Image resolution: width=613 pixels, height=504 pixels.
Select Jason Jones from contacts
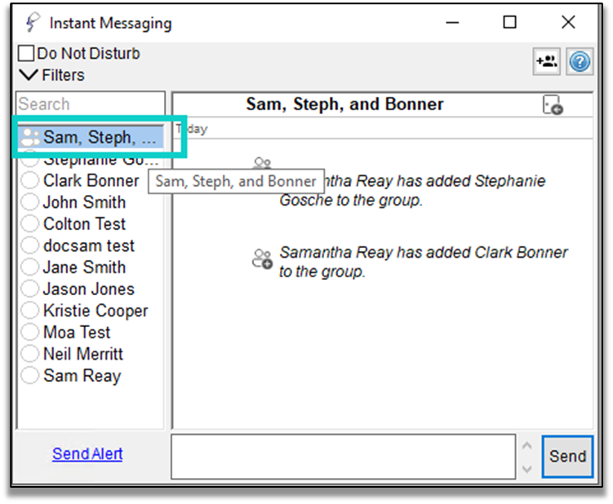coord(88,289)
